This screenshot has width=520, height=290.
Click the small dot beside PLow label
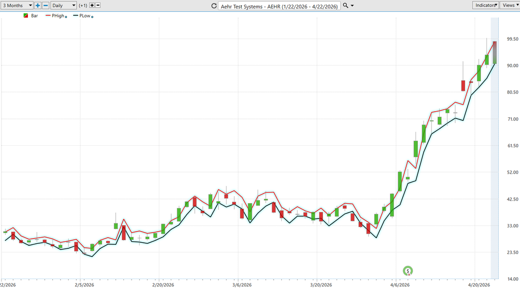pos(92,17)
